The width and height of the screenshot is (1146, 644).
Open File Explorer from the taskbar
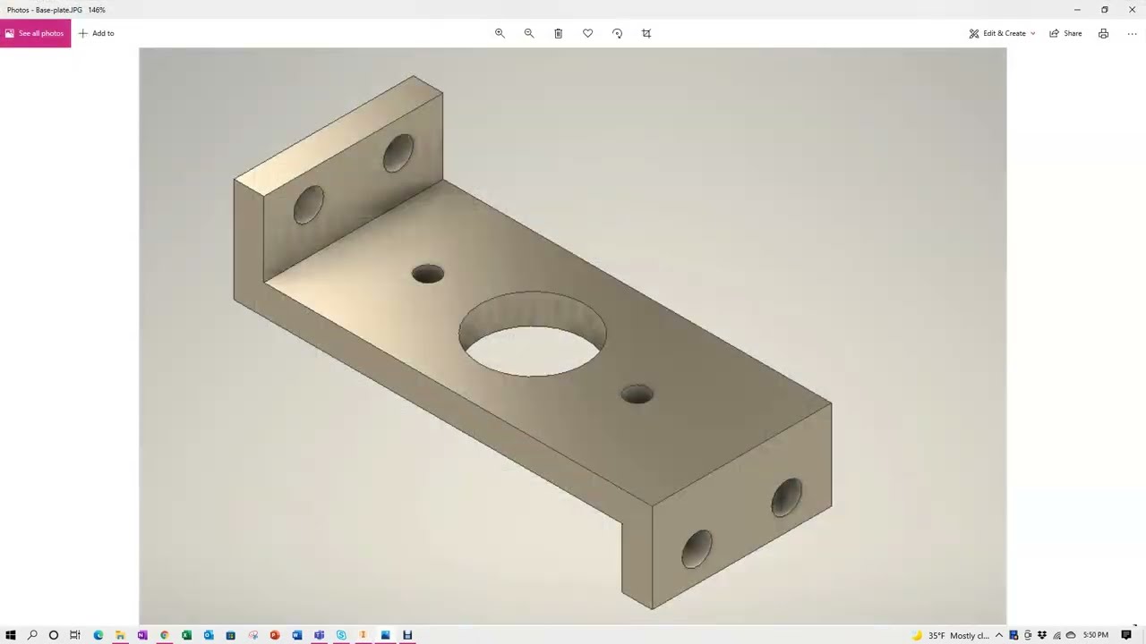120,635
